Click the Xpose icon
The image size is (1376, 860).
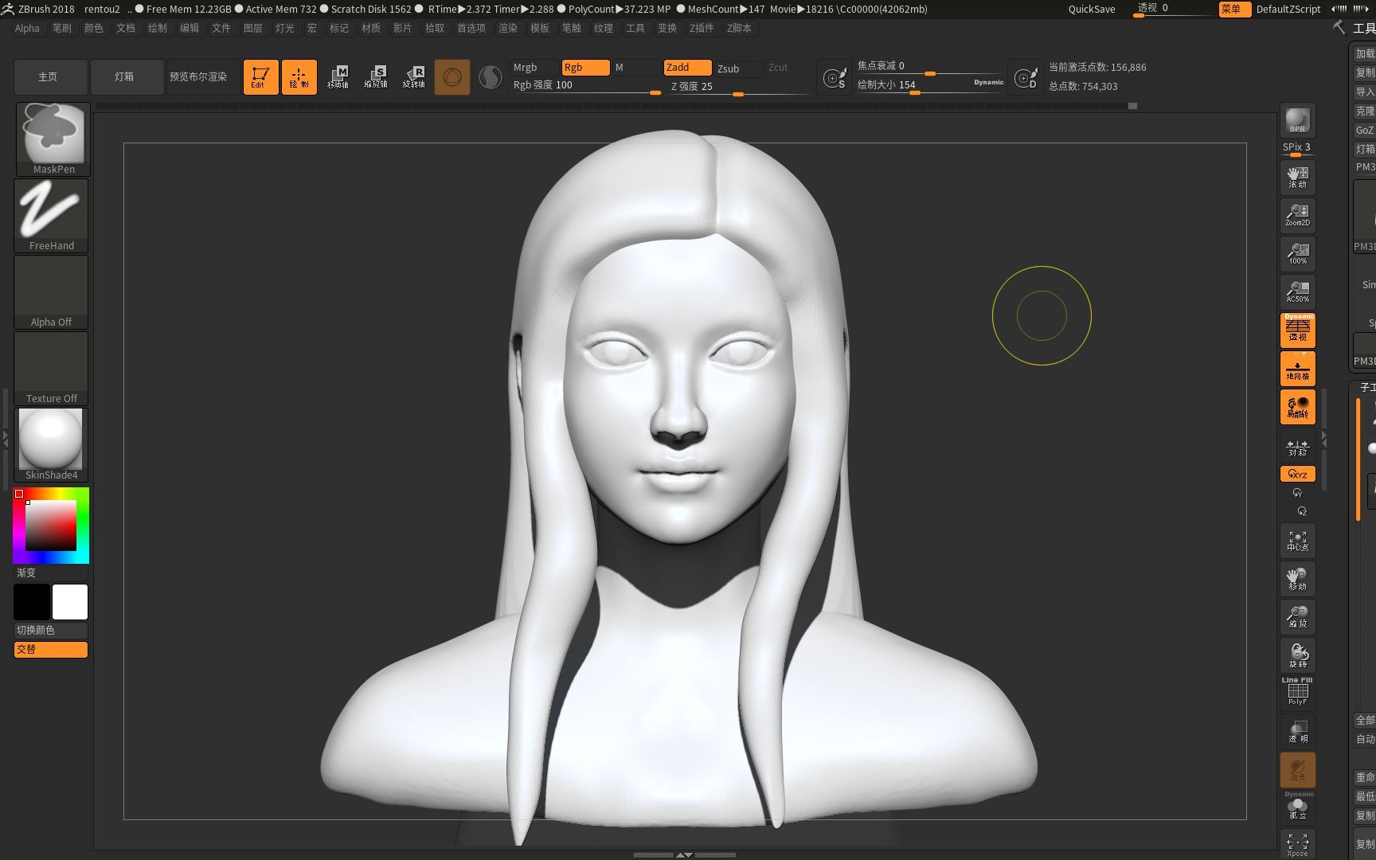[1297, 844]
